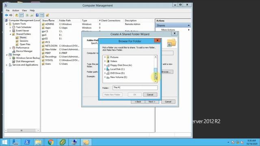Click Cancel in Browse For Folder dialog
The width and height of the screenshot is (260, 146).
[x=150, y=94]
